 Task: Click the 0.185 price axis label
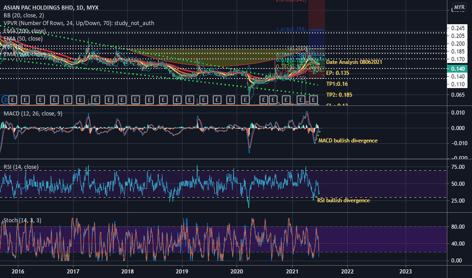click(x=457, y=52)
